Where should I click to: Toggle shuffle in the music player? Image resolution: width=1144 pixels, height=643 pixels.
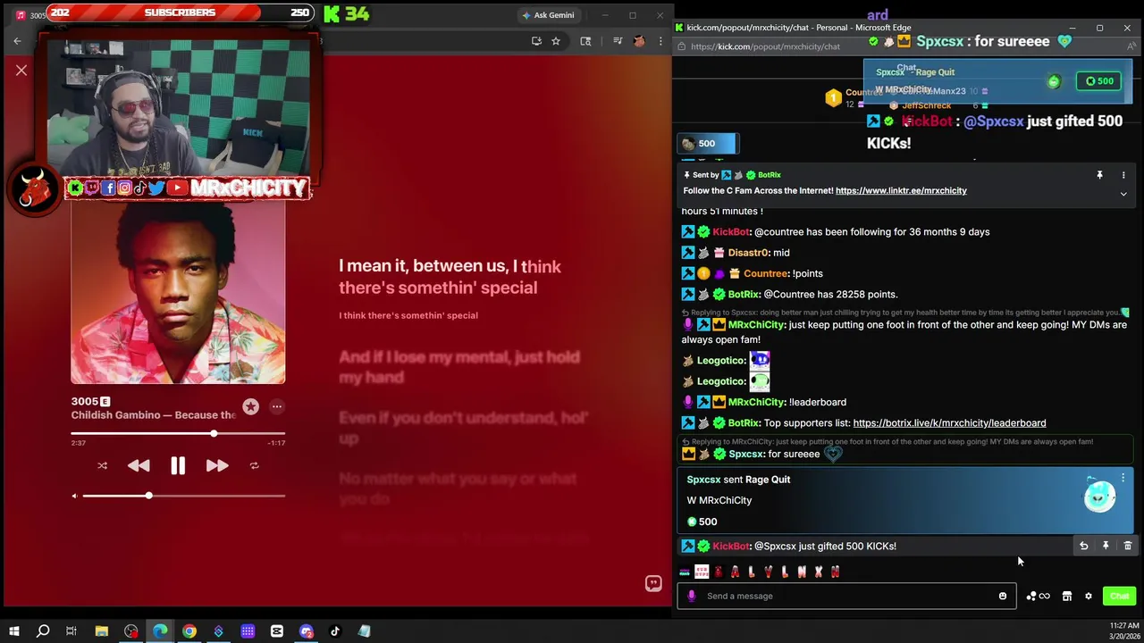tap(102, 465)
